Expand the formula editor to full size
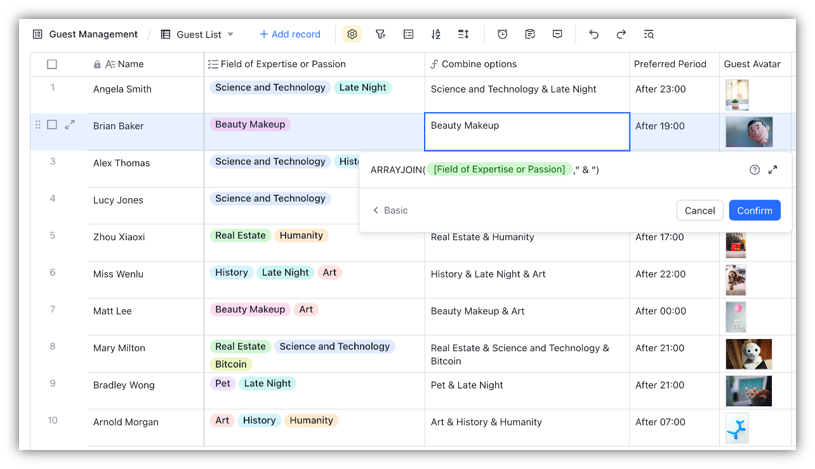815x469 pixels. [x=772, y=170]
